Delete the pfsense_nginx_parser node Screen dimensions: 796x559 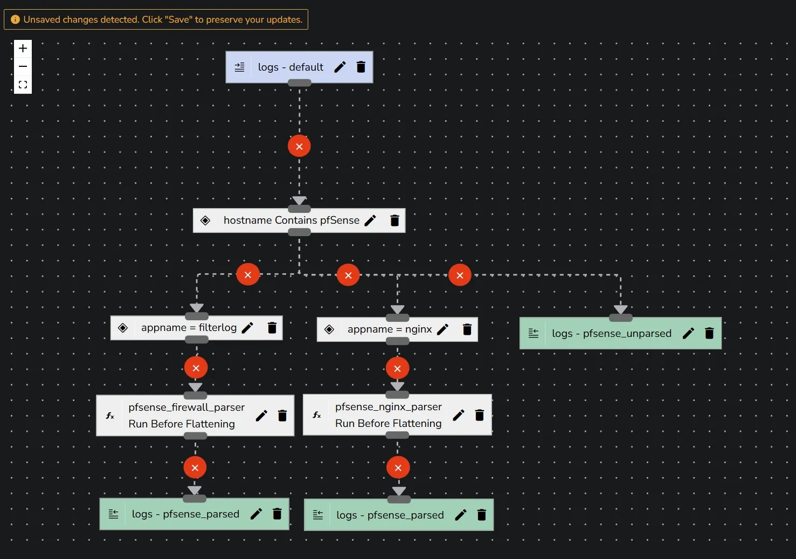click(479, 415)
